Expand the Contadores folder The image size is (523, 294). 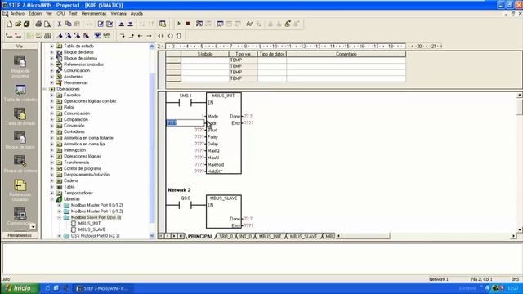click(x=51, y=131)
